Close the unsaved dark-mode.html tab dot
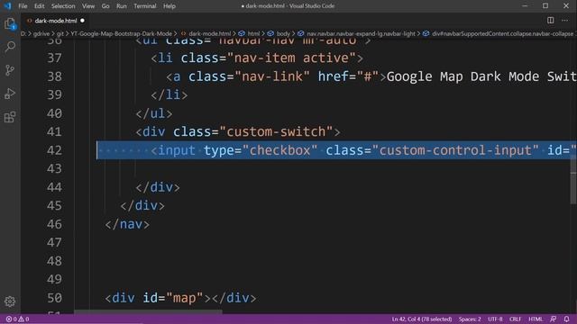Screen dimensions: 577x324 coord(82,21)
